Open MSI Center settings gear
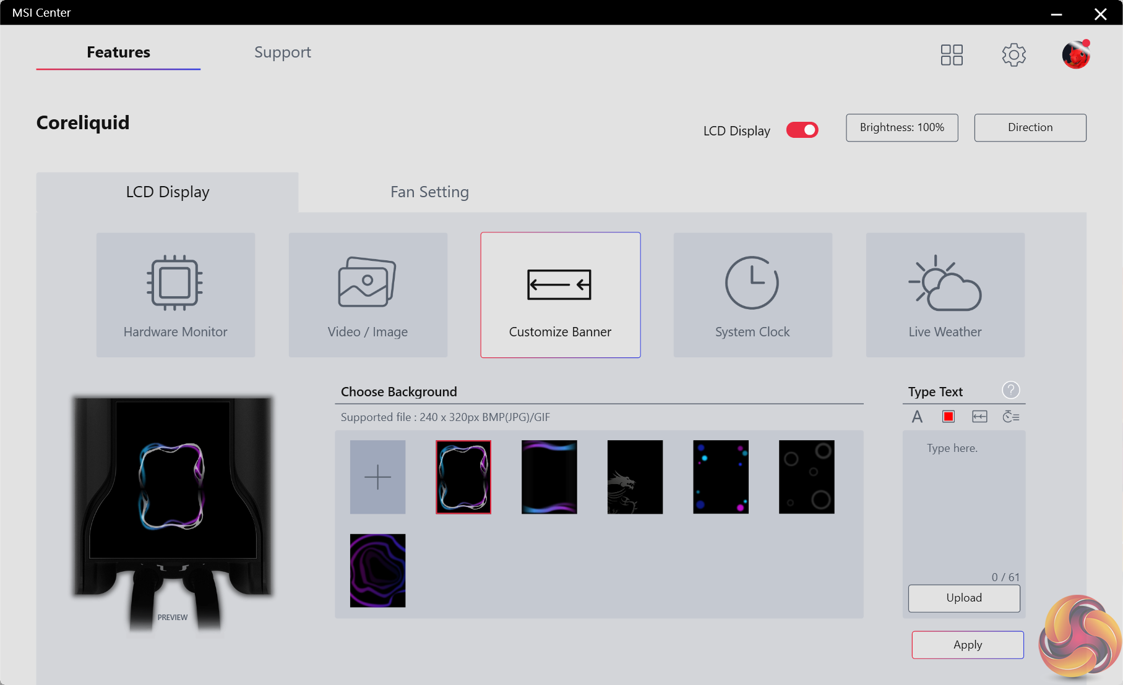The image size is (1123, 685). coord(1013,55)
